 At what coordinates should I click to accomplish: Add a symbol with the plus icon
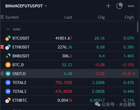pos(108,6)
